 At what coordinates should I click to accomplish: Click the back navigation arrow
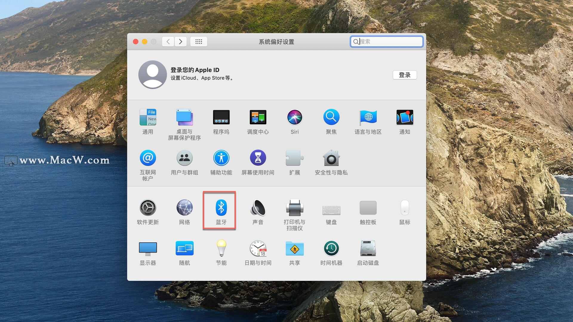168,42
